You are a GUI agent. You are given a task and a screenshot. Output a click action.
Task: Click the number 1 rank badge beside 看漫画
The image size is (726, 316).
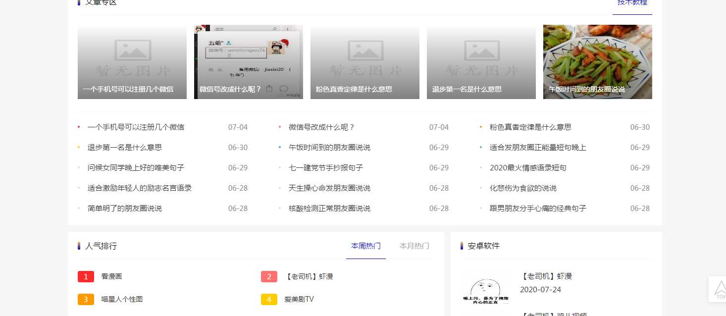coord(85,276)
